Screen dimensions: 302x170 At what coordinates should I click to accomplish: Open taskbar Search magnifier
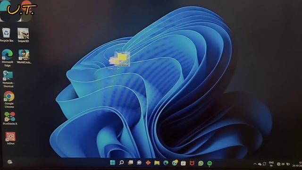122,162
